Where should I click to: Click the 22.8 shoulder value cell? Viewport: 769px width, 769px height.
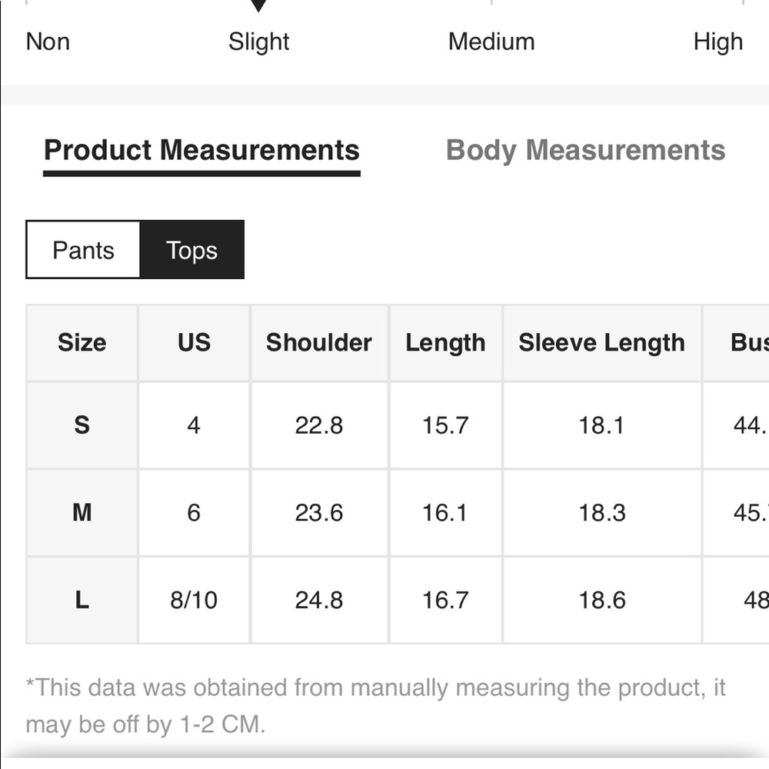(x=319, y=424)
